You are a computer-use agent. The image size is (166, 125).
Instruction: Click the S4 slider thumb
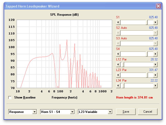pos(147,54)
